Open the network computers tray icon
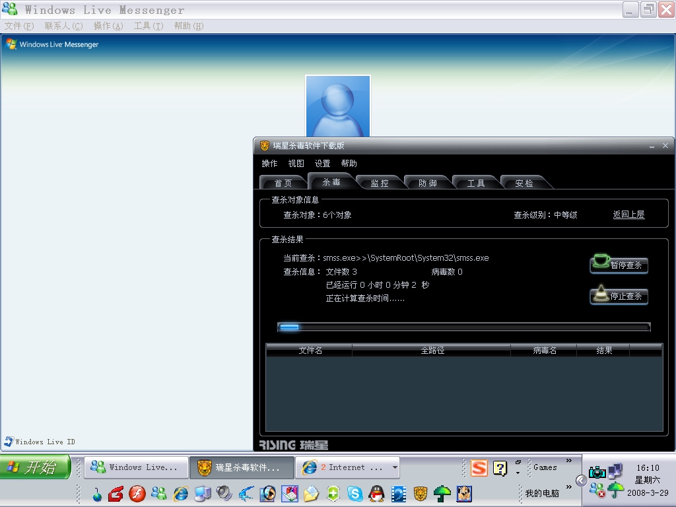The width and height of the screenshot is (676, 507). (x=616, y=471)
